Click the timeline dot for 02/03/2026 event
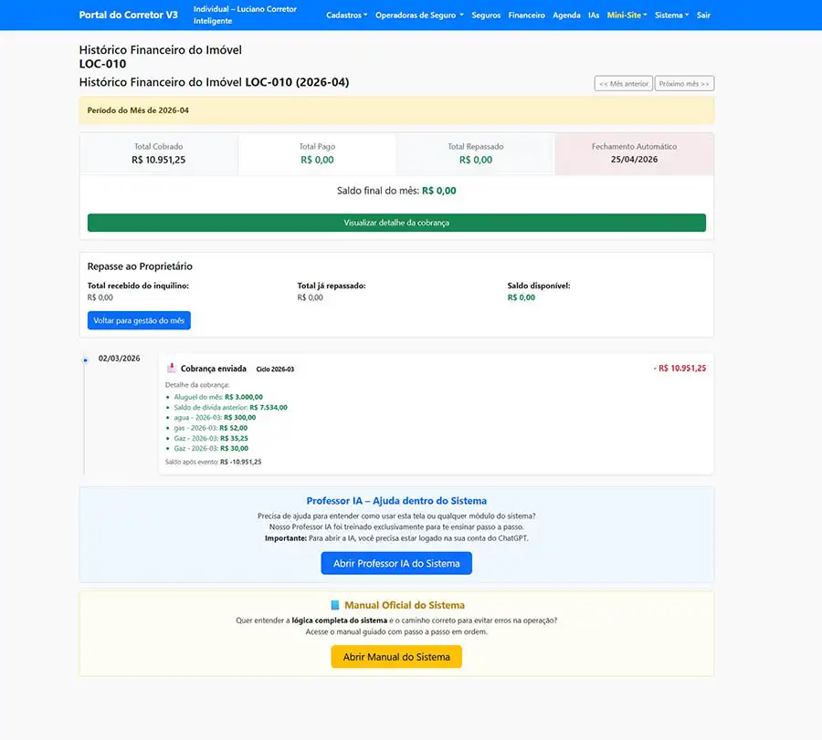The height and width of the screenshot is (740, 822). click(x=83, y=360)
